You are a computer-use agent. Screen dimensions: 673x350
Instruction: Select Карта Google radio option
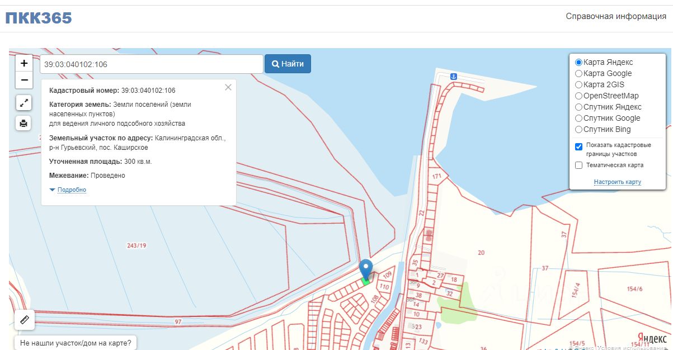click(x=579, y=74)
